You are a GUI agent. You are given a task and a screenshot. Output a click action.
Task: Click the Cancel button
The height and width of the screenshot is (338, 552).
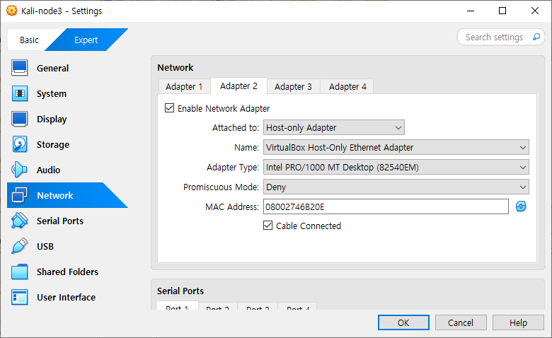[461, 322]
